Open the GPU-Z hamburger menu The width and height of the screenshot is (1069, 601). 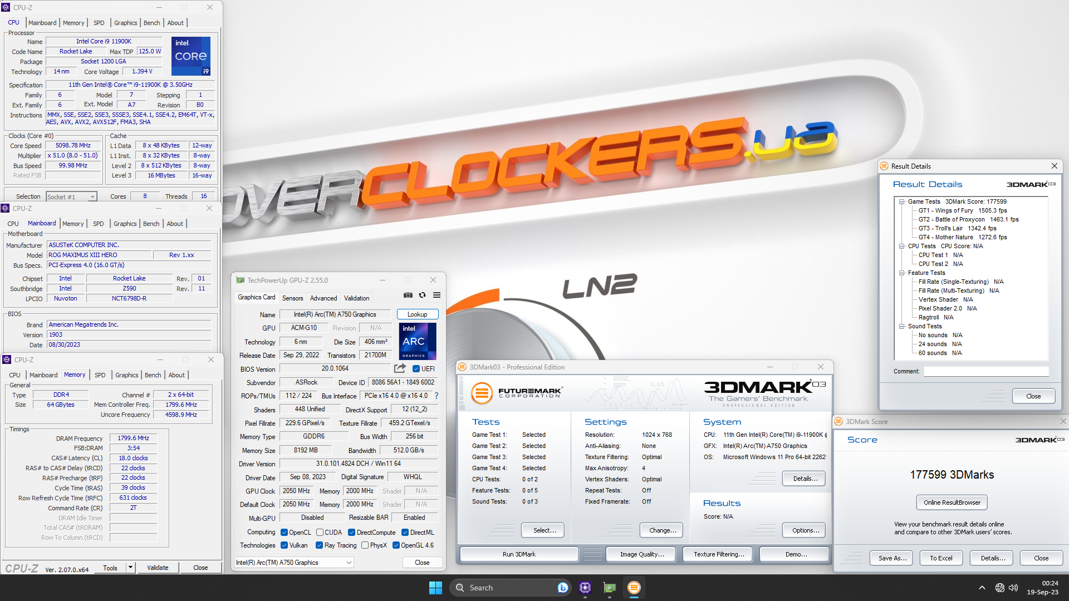pos(437,295)
